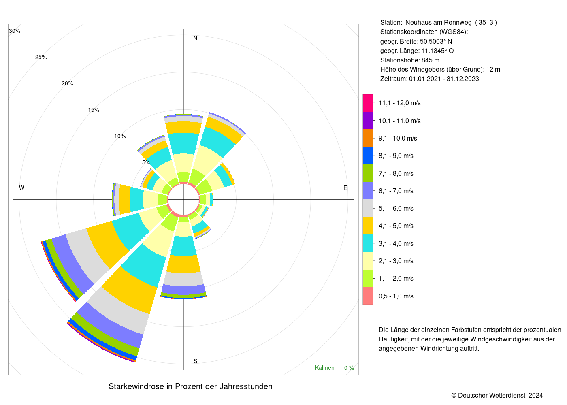Click the Stärkewindrose in Prozent der Jahresstunden title
This screenshot has width=567, height=405.
pos(190,386)
